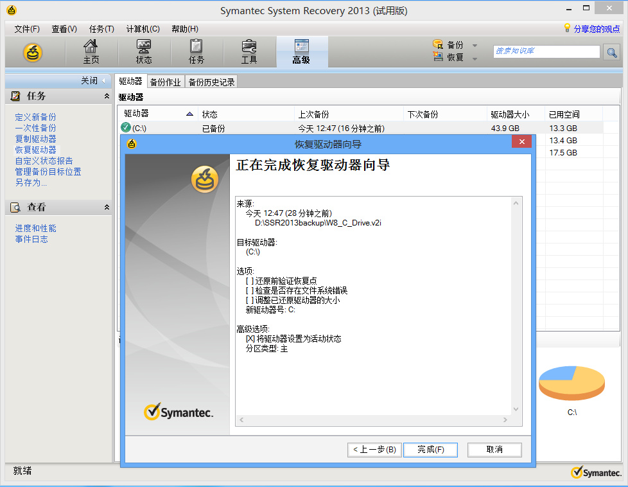Image resolution: width=628 pixels, height=487 pixels.
Task: Click the wizard dialog title bar icon
Action: (132, 143)
